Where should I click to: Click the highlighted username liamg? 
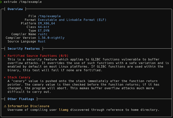click(x=64, y=110)
